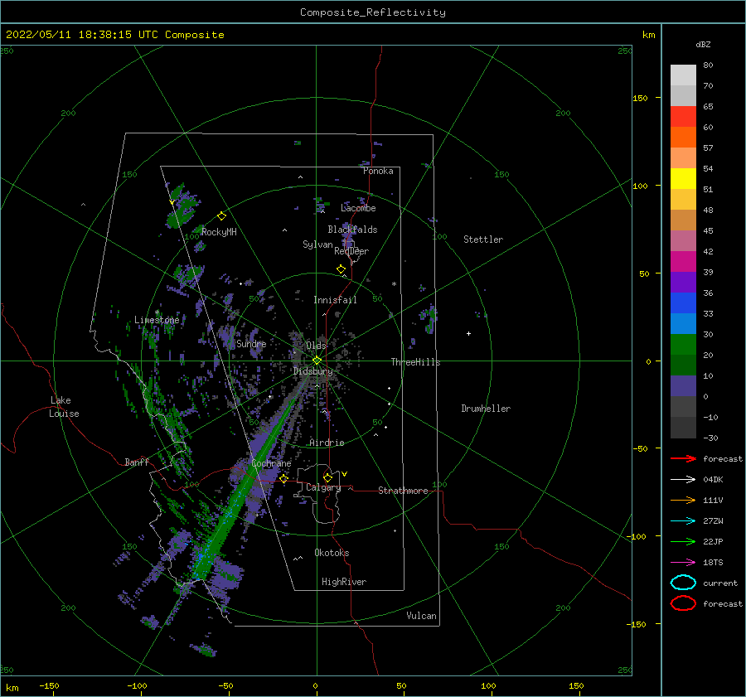
Task: Click the Lake Louise label
Action: point(64,407)
